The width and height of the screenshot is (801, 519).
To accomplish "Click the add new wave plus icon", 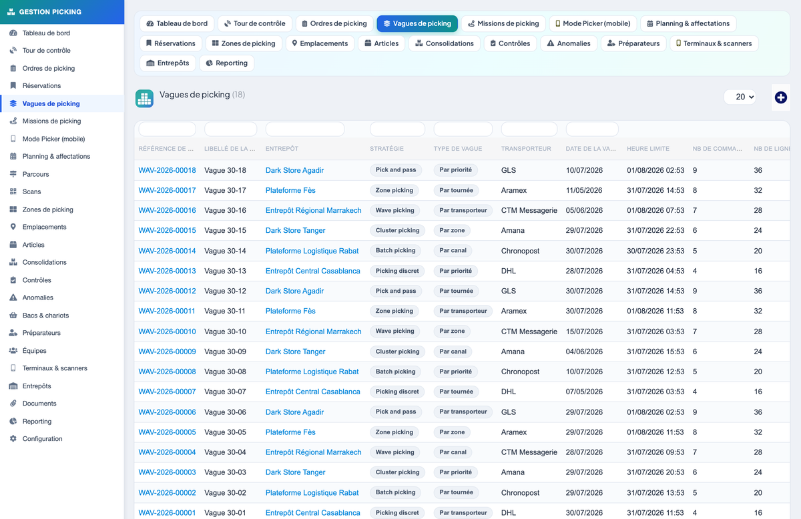I will coord(781,97).
